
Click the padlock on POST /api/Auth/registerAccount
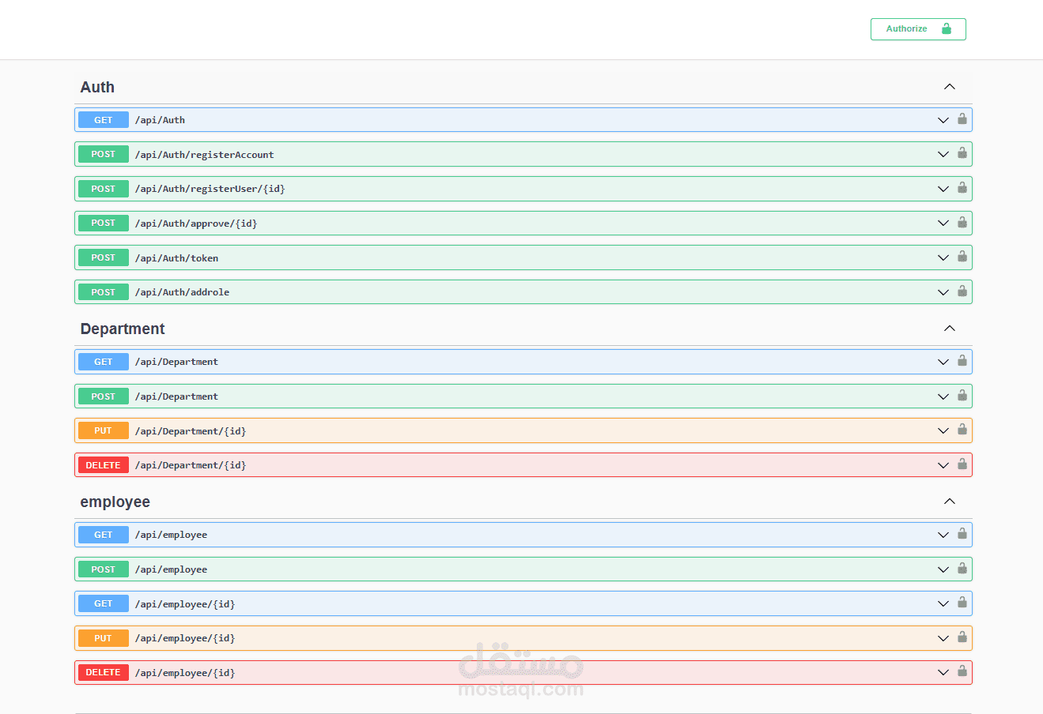pyautogui.click(x=962, y=154)
